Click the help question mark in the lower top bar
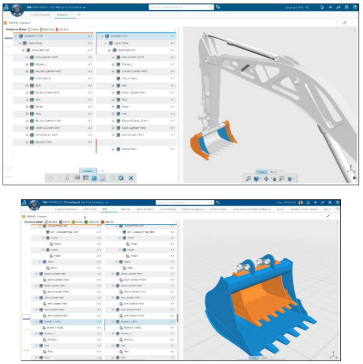The height and width of the screenshot is (364, 363). coord(337,202)
